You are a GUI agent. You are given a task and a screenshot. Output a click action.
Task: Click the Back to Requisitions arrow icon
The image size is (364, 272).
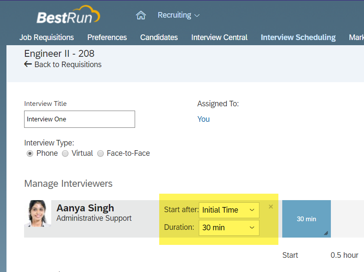tap(28, 64)
